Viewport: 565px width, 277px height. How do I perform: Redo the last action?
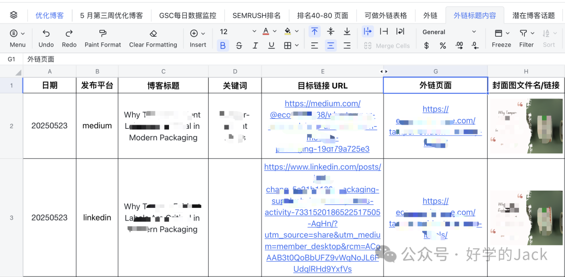click(x=69, y=39)
